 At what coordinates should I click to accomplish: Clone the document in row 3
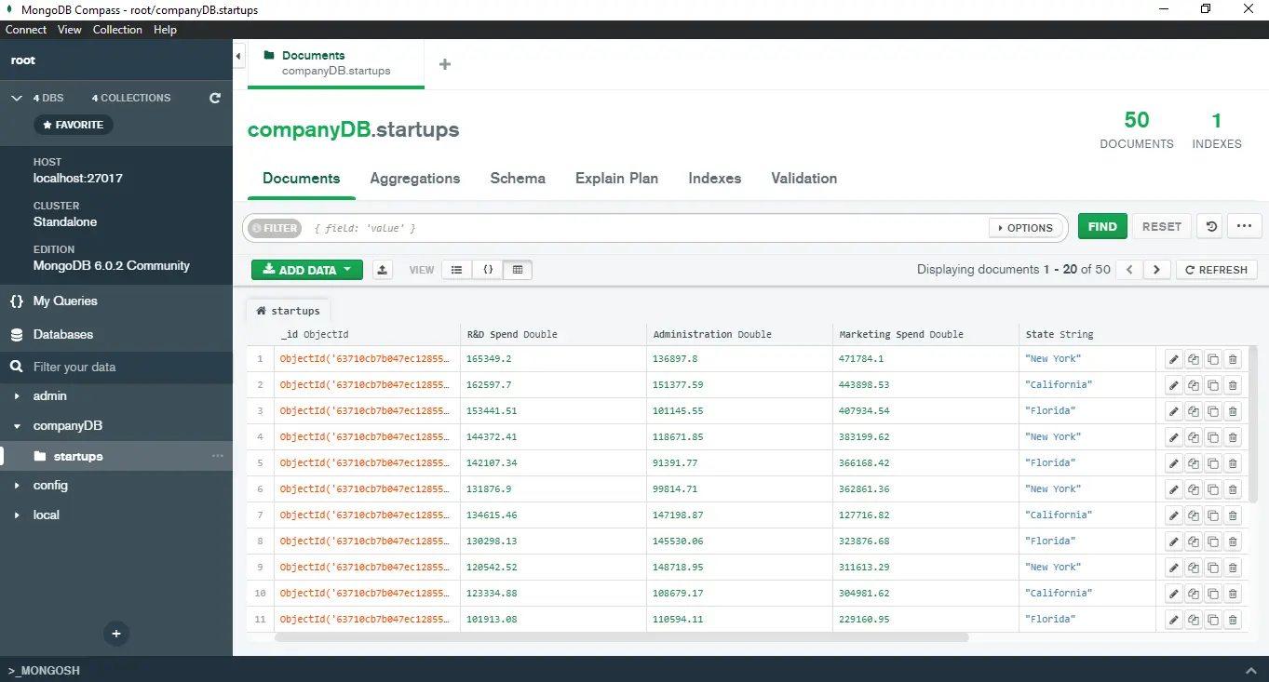point(1213,411)
